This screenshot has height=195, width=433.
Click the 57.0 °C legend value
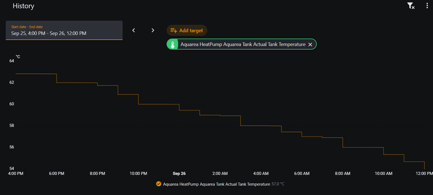point(278,184)
